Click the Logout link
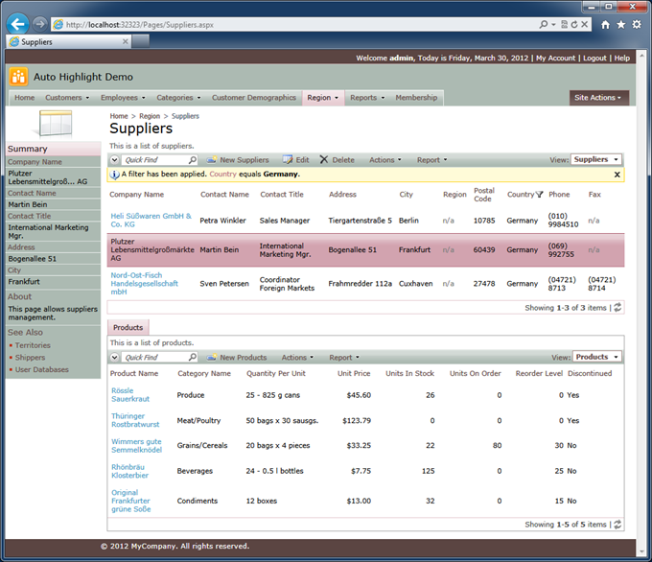Screen dimensions: 652x562 (x=594, y=59)
